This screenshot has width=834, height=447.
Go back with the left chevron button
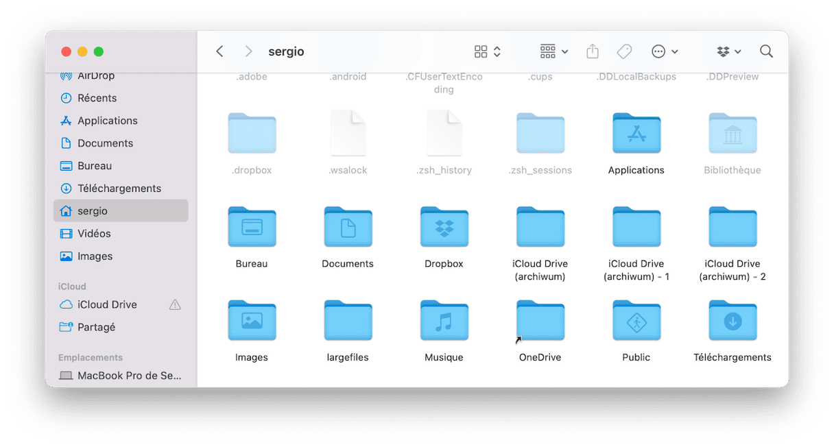[x=219, y=51]
